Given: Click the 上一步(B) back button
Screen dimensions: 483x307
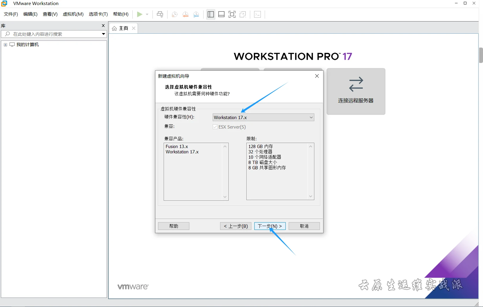Looking at the screenshot, I should click(x=236, y=226).
